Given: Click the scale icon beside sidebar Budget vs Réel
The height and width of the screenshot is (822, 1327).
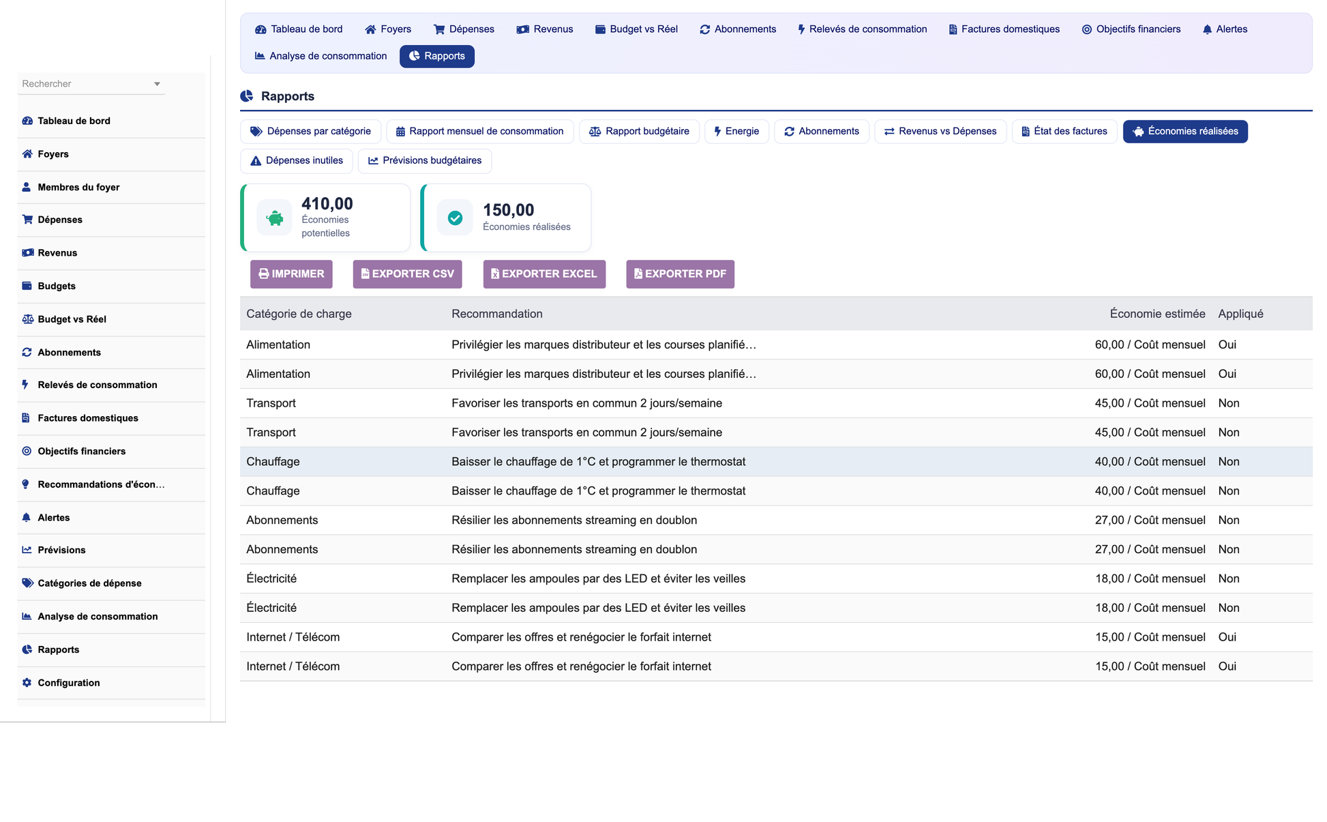Looking at the screenshot, I should click(27, 319).
